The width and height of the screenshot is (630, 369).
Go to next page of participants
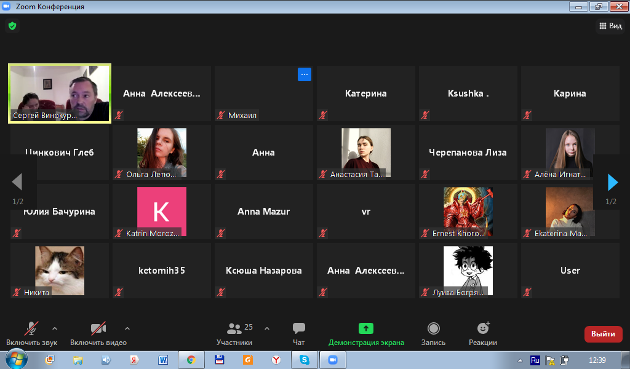612,182
